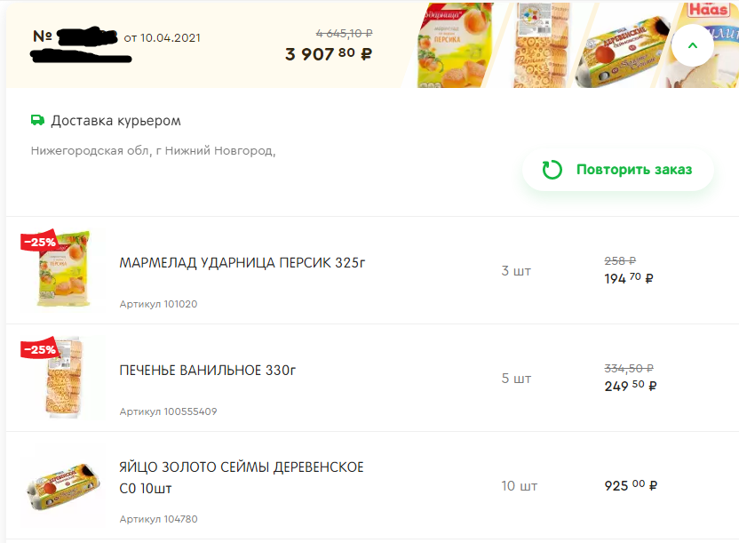
Task: Click the -25% badge on the marmalade item
Action: (x=40, y=242)
